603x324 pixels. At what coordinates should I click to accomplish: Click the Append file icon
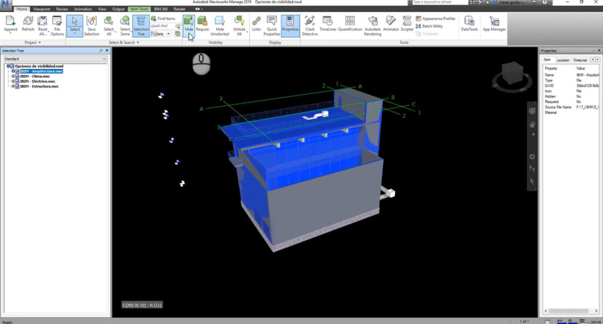coord(11,24)
